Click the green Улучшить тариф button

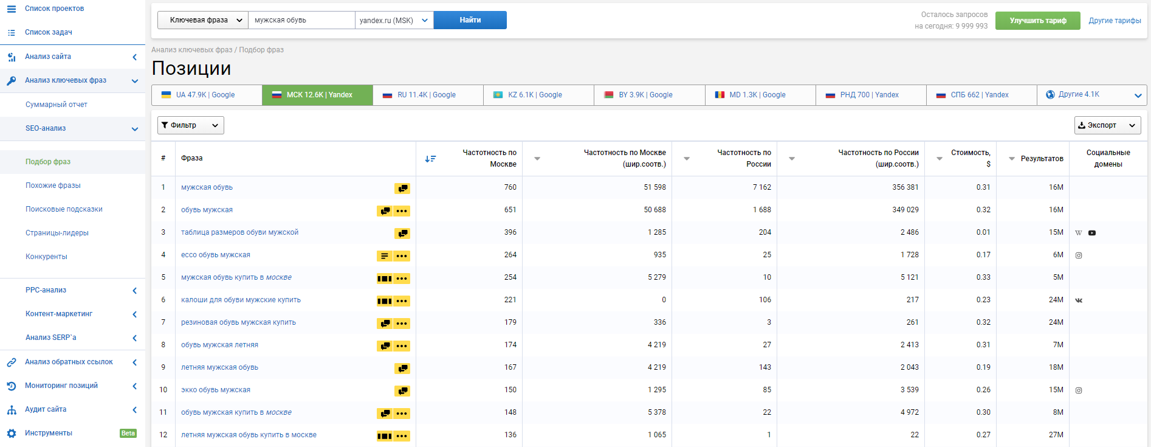[x=1038, y=21]
